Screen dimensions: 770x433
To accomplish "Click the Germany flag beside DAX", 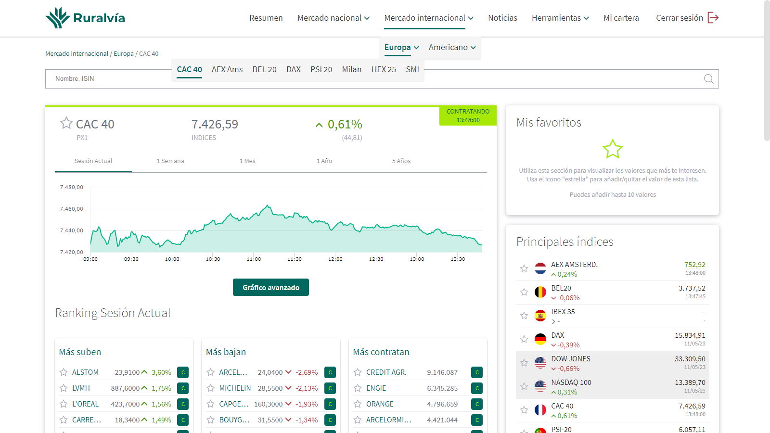I will click(540, 339).
